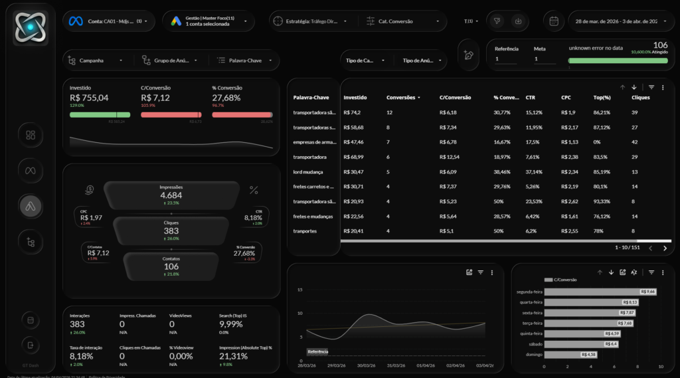Click the table horizontal scrollbar
Viewport: 680px width, 378px height.
488,240
